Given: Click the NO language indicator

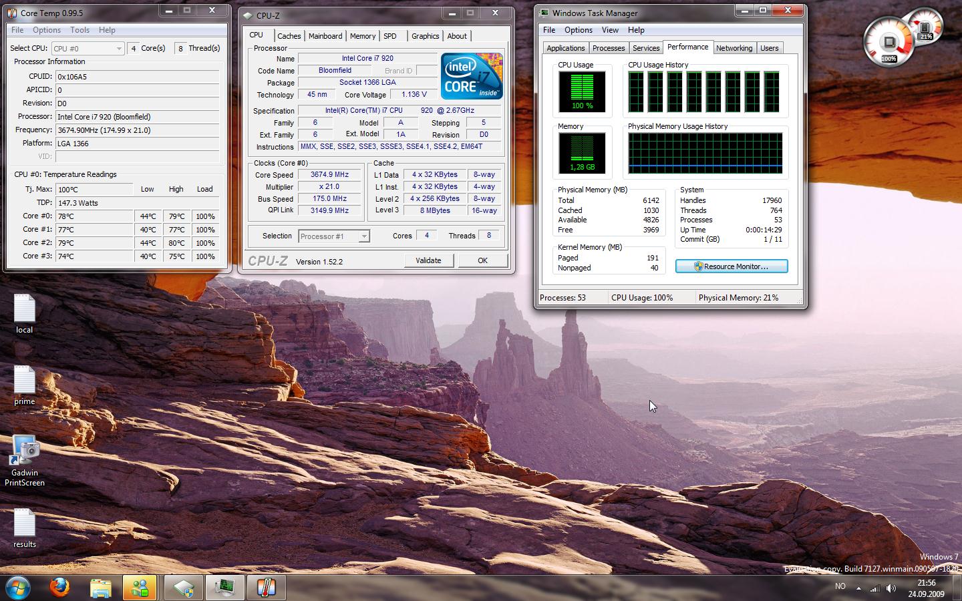Looking at the screenshot, I should click(840, 586).
